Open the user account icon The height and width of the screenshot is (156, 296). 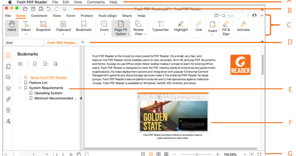[x=254, y=16]
